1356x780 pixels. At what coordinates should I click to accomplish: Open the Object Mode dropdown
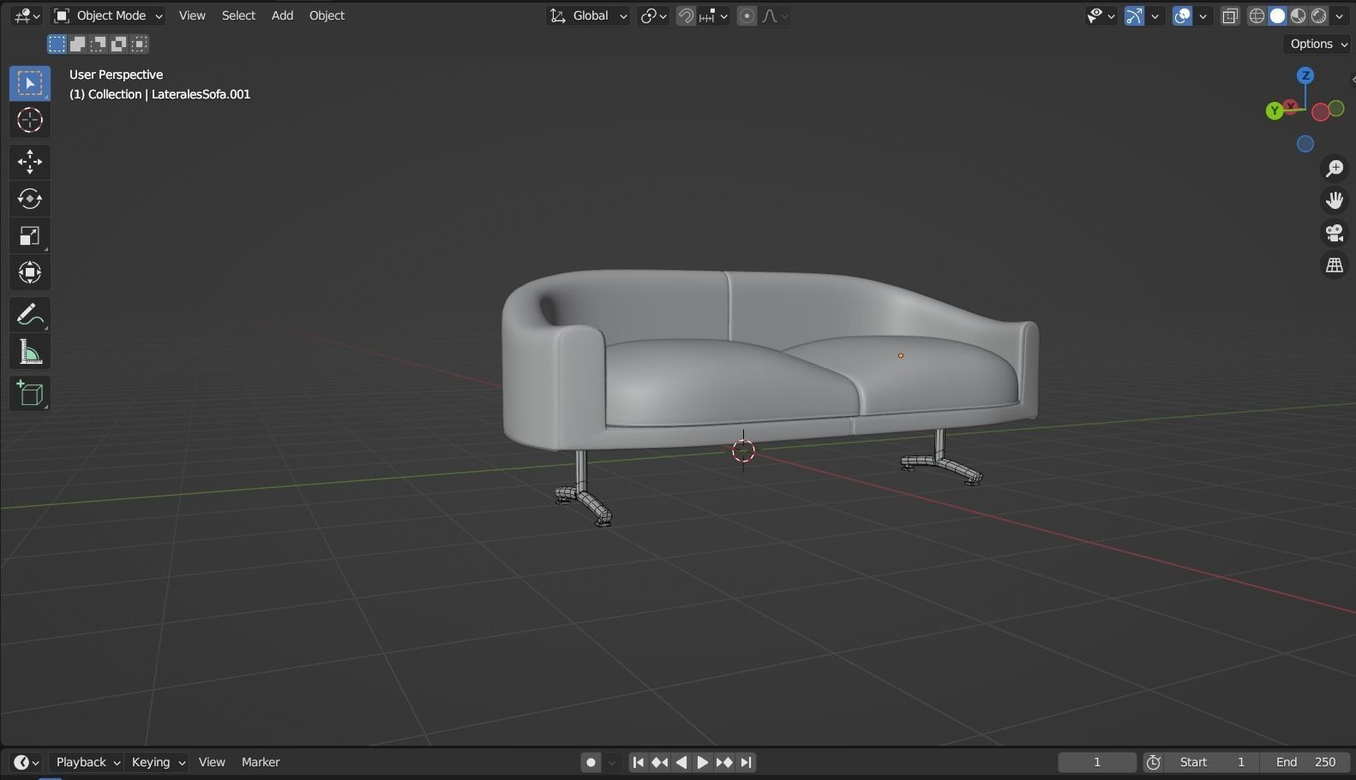point(108,15)
